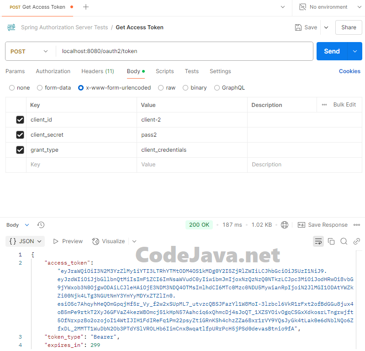Switch to the Params tab
365x351 pixels.
coord(15,71)
